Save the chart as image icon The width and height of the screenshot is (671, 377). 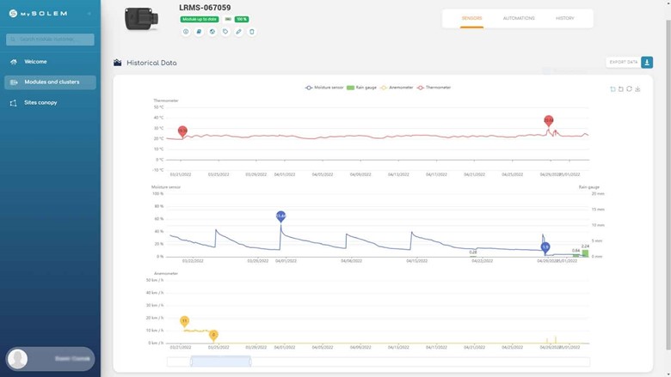tap(637, 88)
